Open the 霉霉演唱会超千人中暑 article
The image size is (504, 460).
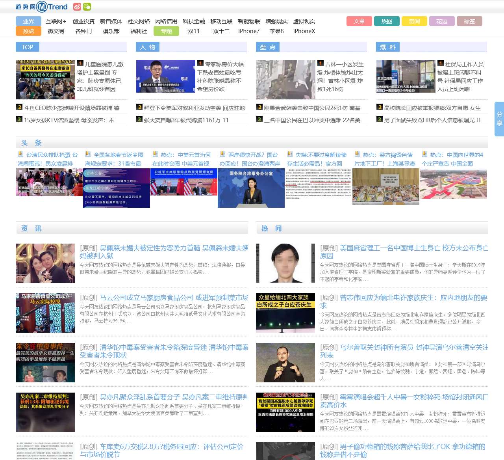[404, 400]
